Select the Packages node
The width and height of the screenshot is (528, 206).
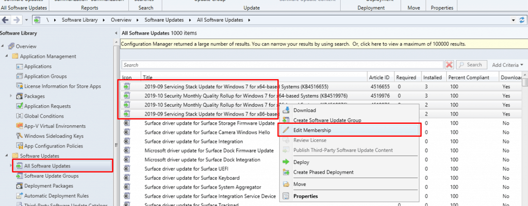[35, 96]
